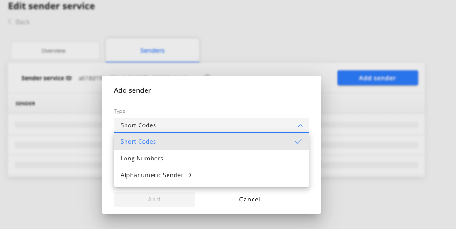Image resolution: width=456 pixels, height=229 pixels.
Task: Choose the Long Numbers option
Action: tap(211, 159)
